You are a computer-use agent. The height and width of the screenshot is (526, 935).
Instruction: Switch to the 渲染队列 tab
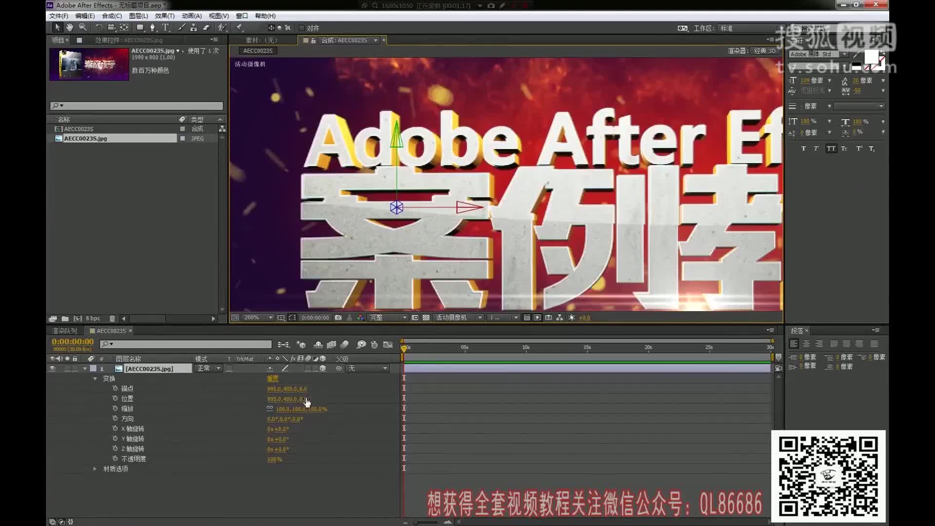(x=65, y=331)
